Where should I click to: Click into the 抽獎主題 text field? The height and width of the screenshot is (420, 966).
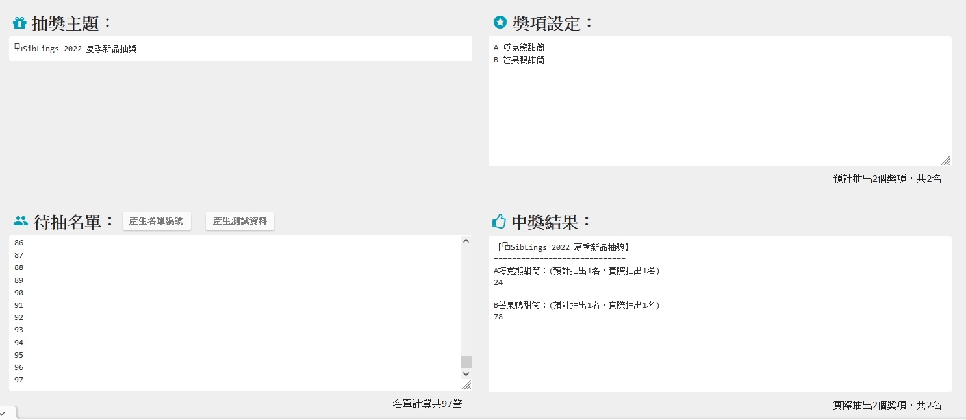point(240,49)
